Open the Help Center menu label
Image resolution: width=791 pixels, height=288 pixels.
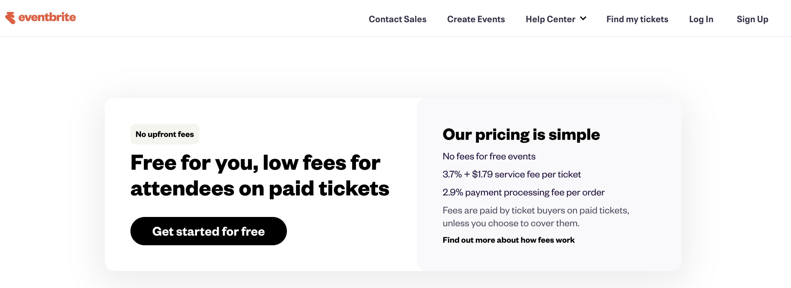[550, 19]
